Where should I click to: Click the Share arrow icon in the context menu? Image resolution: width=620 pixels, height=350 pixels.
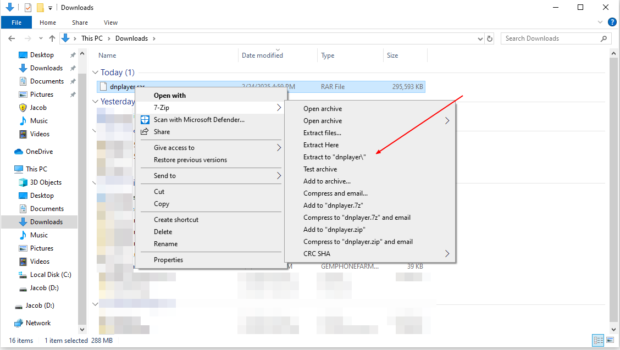145,132
